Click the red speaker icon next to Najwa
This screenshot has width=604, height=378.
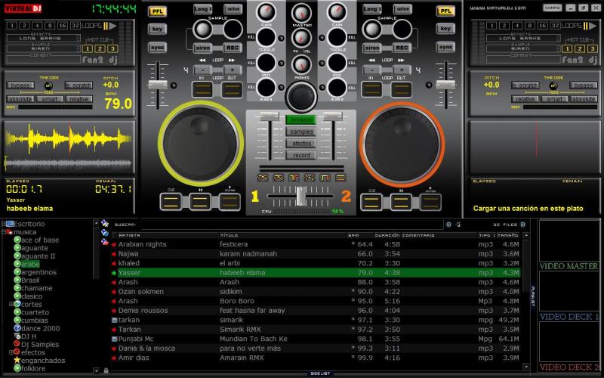(115, 254)
